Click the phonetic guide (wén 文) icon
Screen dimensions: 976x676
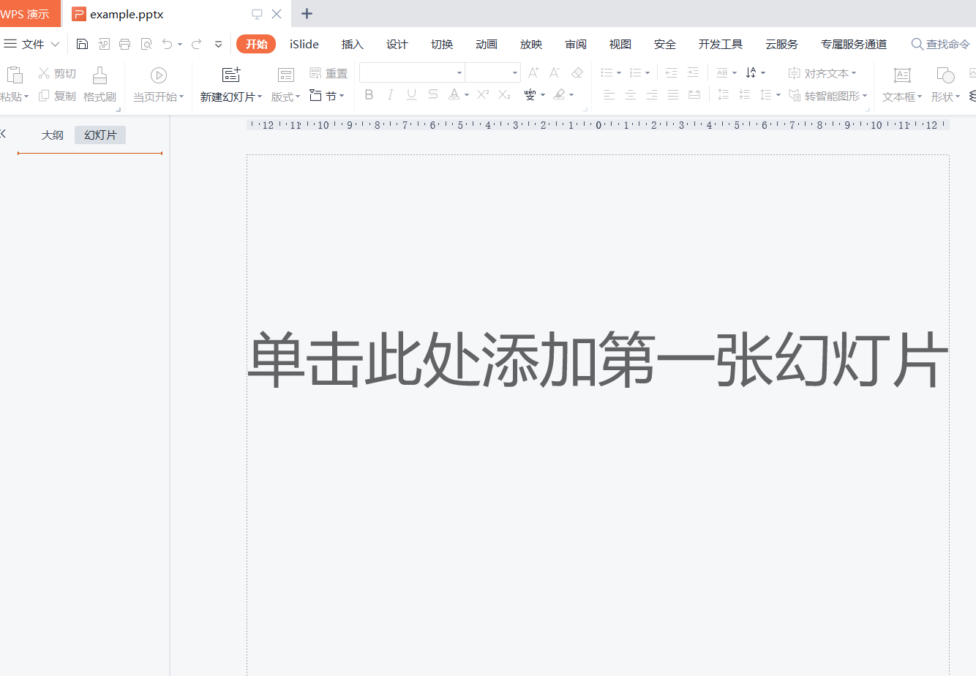point(530,94)
